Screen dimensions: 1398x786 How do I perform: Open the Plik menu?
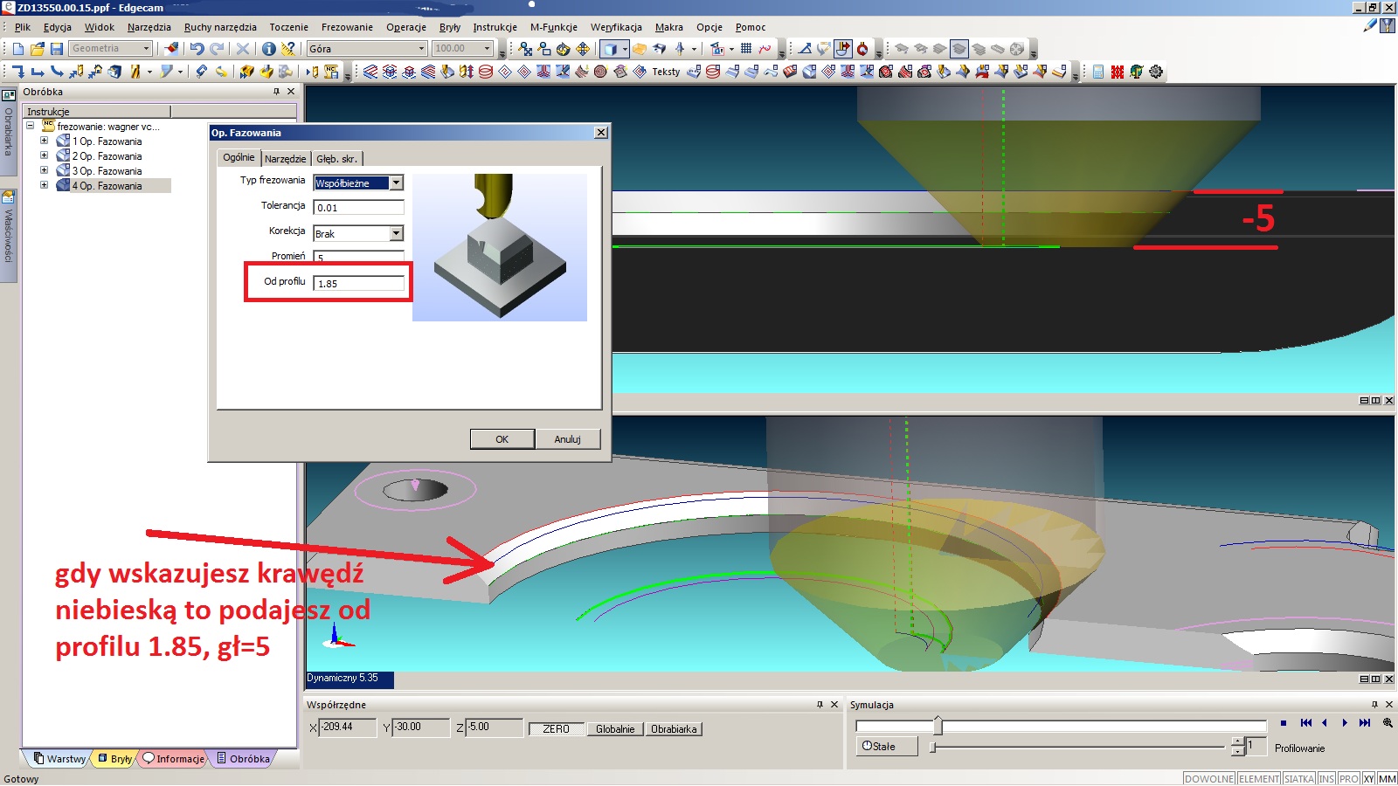[23, 27]
